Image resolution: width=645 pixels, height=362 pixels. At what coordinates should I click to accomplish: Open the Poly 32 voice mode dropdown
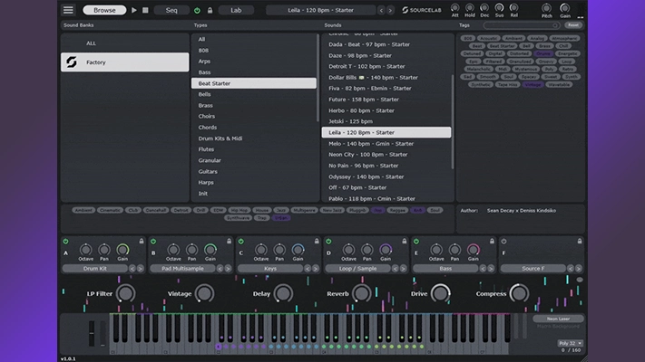569,344
